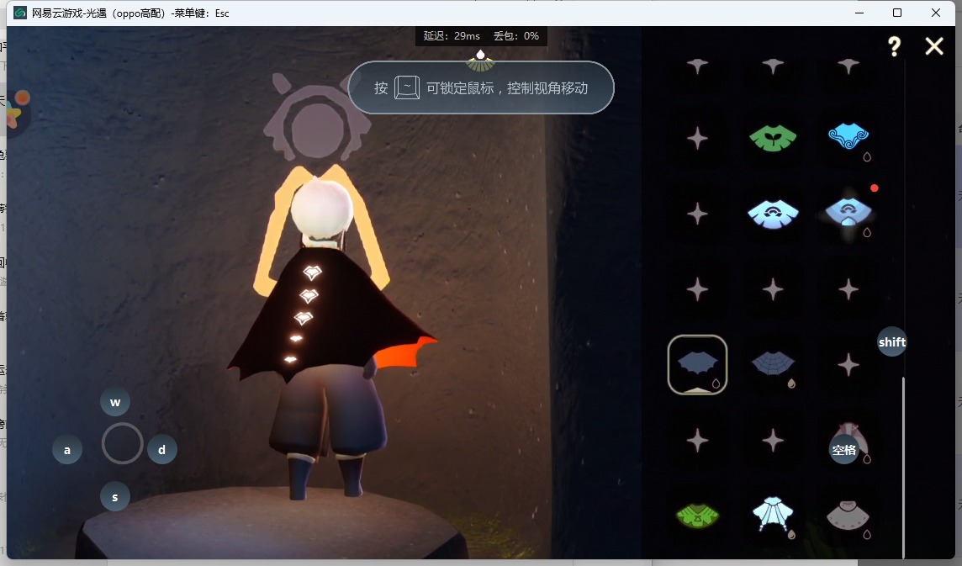
Task: Tap the S movement key
Action: 114,497
